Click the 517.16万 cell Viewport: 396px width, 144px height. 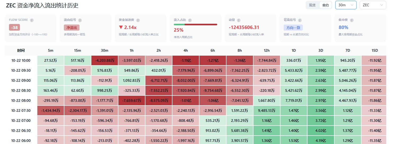pyautogui.click(x=78, y=60)
